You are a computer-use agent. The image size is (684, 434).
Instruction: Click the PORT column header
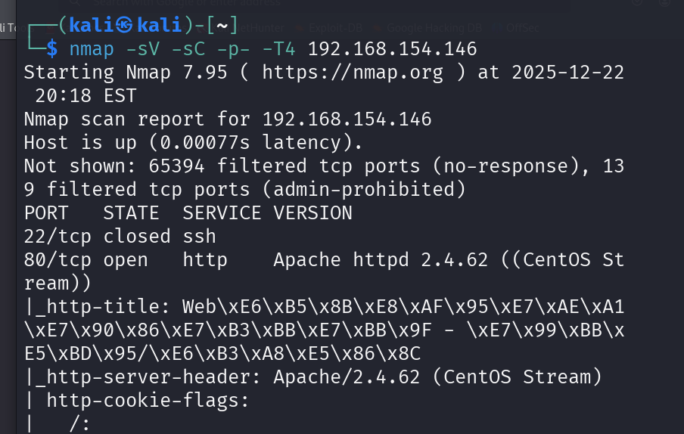[46, 212]
